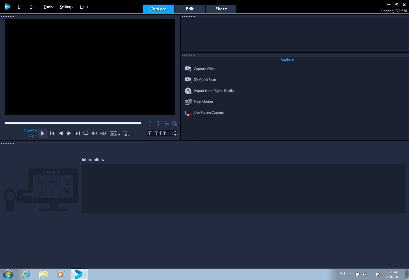The height and width of the screenshot is (280, 409).
Task: Start DV Quick Scan
Action: pyautogui.click(x=205, y=80)
